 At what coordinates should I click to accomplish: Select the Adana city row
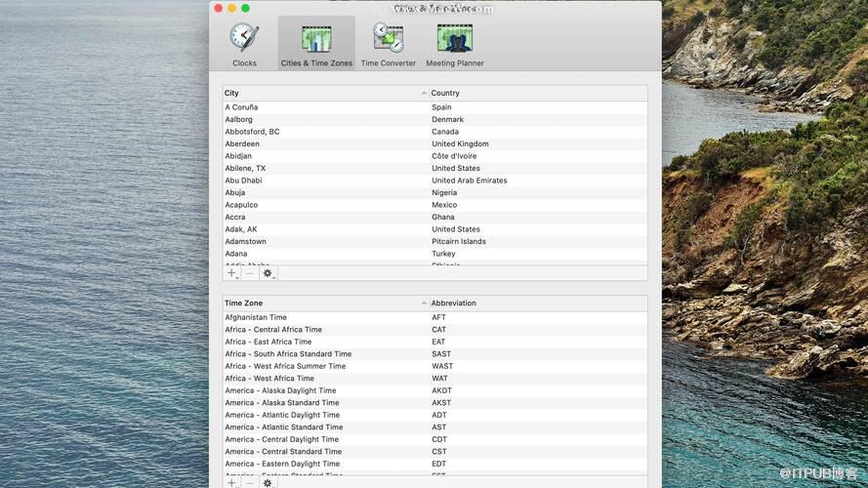(x=435, y=254)
